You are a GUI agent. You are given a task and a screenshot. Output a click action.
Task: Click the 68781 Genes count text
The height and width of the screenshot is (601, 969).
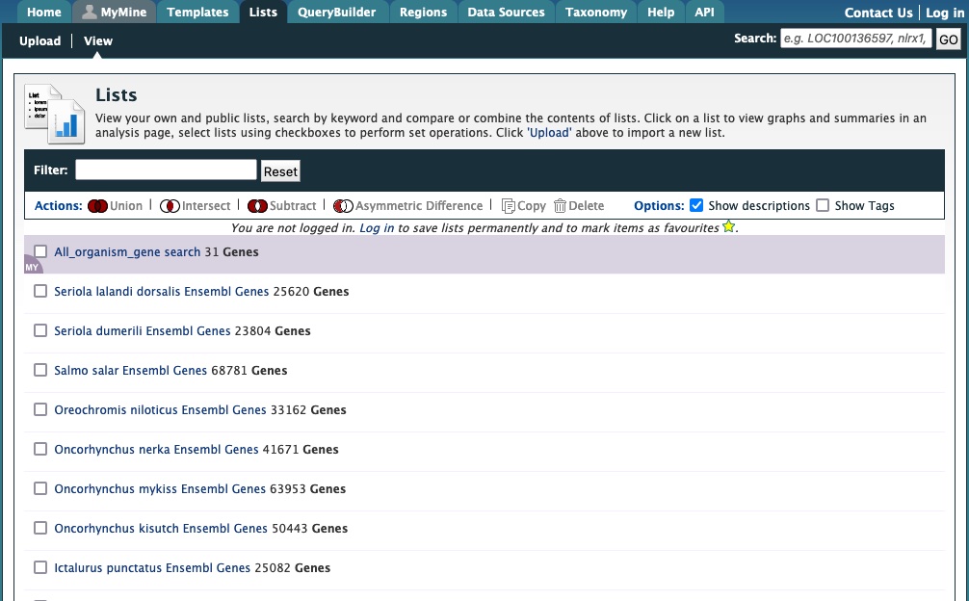(x=249, y=371)
